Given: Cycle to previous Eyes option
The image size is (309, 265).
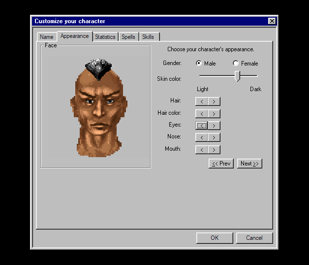Looking at the screenshot, I should pos(201,126).
